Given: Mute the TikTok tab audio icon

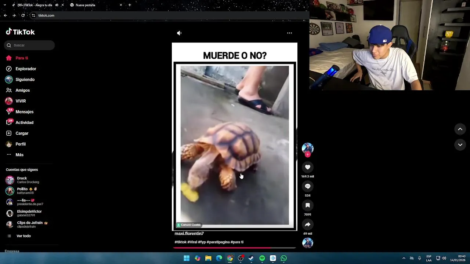Looking at the screenshot, I should pyautogui.click(x=57, y=5).
